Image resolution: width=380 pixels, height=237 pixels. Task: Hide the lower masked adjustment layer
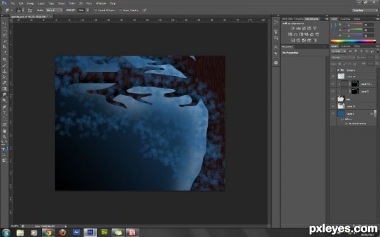pos(332,92)
